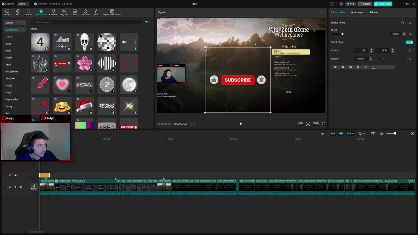Image resolution: width=418 pixels, height=235 pixels.
Task: Click the Paylaş share button
Action: [365, 4]
